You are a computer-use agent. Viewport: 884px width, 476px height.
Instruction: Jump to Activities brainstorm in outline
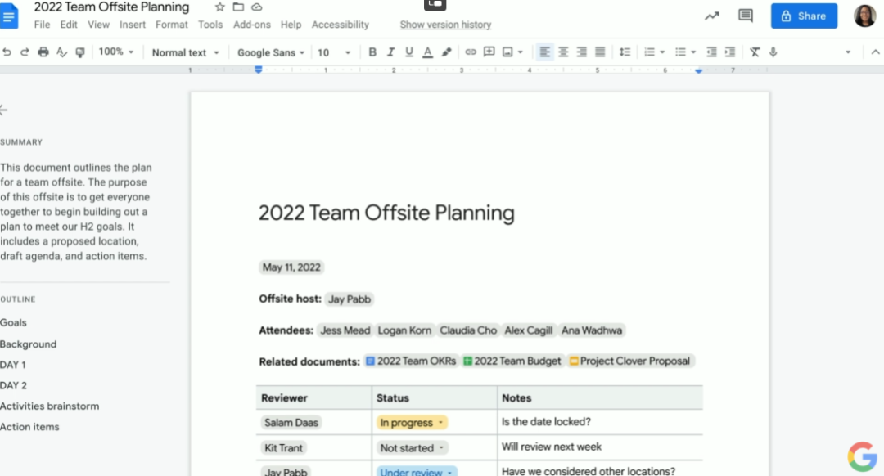[50, 406]
